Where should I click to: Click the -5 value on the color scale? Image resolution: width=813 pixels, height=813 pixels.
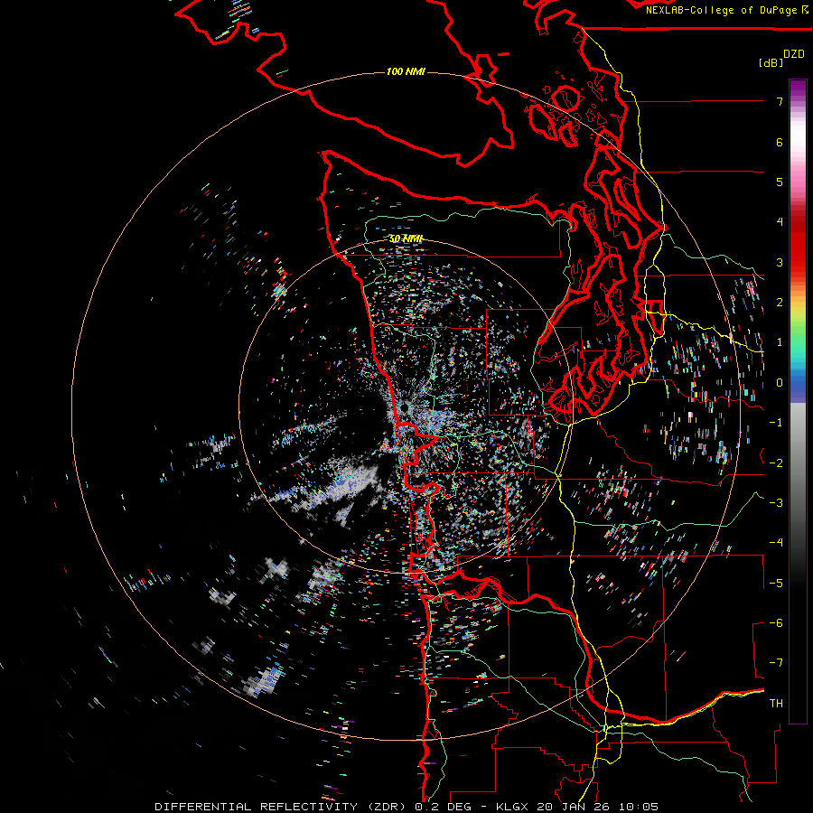click(776, 583)
